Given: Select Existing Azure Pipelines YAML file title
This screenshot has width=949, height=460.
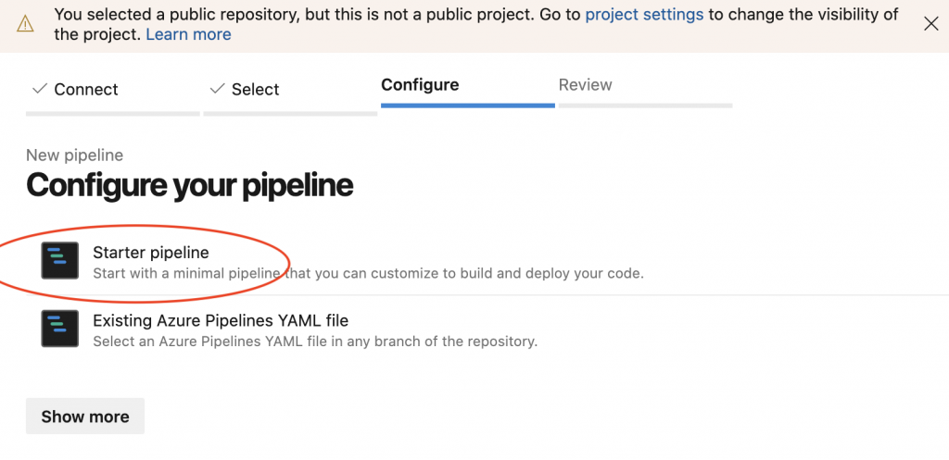Looking at the screenshot, I should point(221,320).
